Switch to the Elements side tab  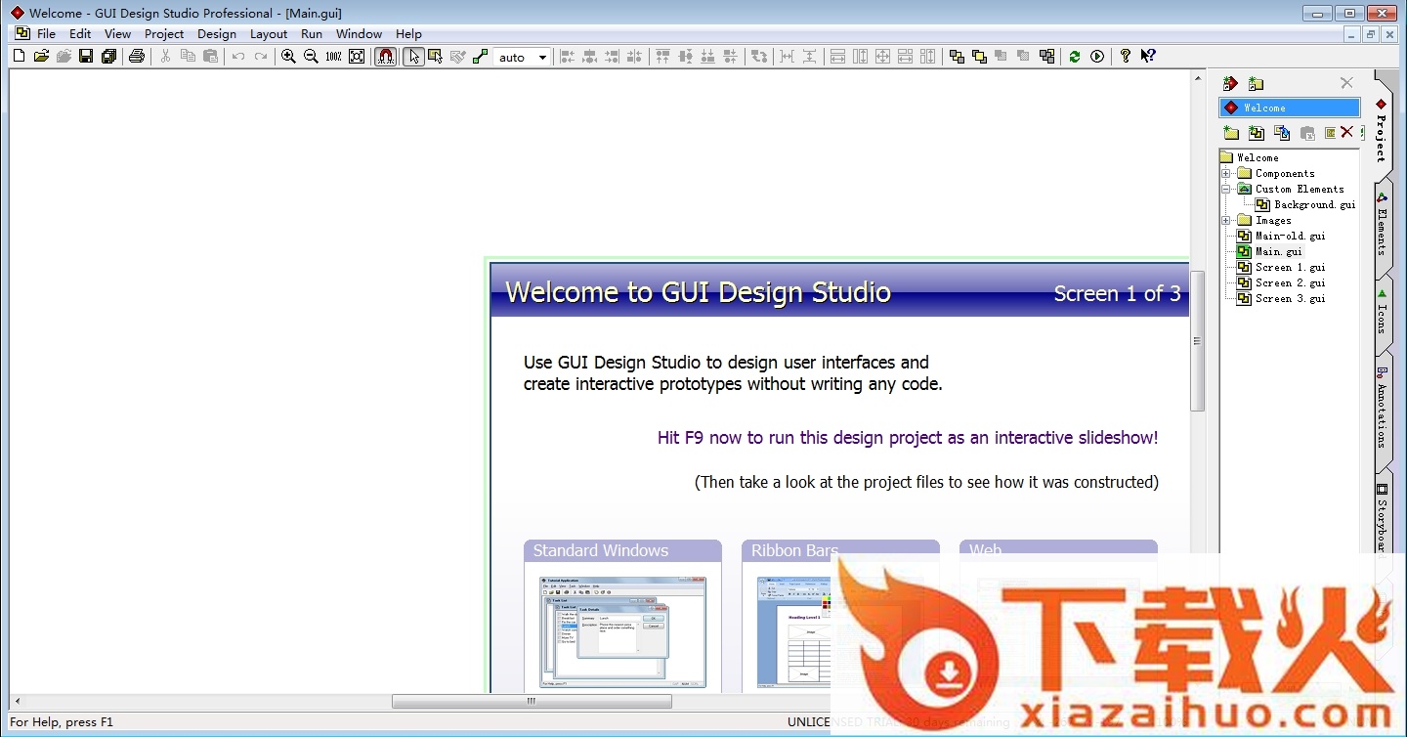click(x=1382, y=225)
